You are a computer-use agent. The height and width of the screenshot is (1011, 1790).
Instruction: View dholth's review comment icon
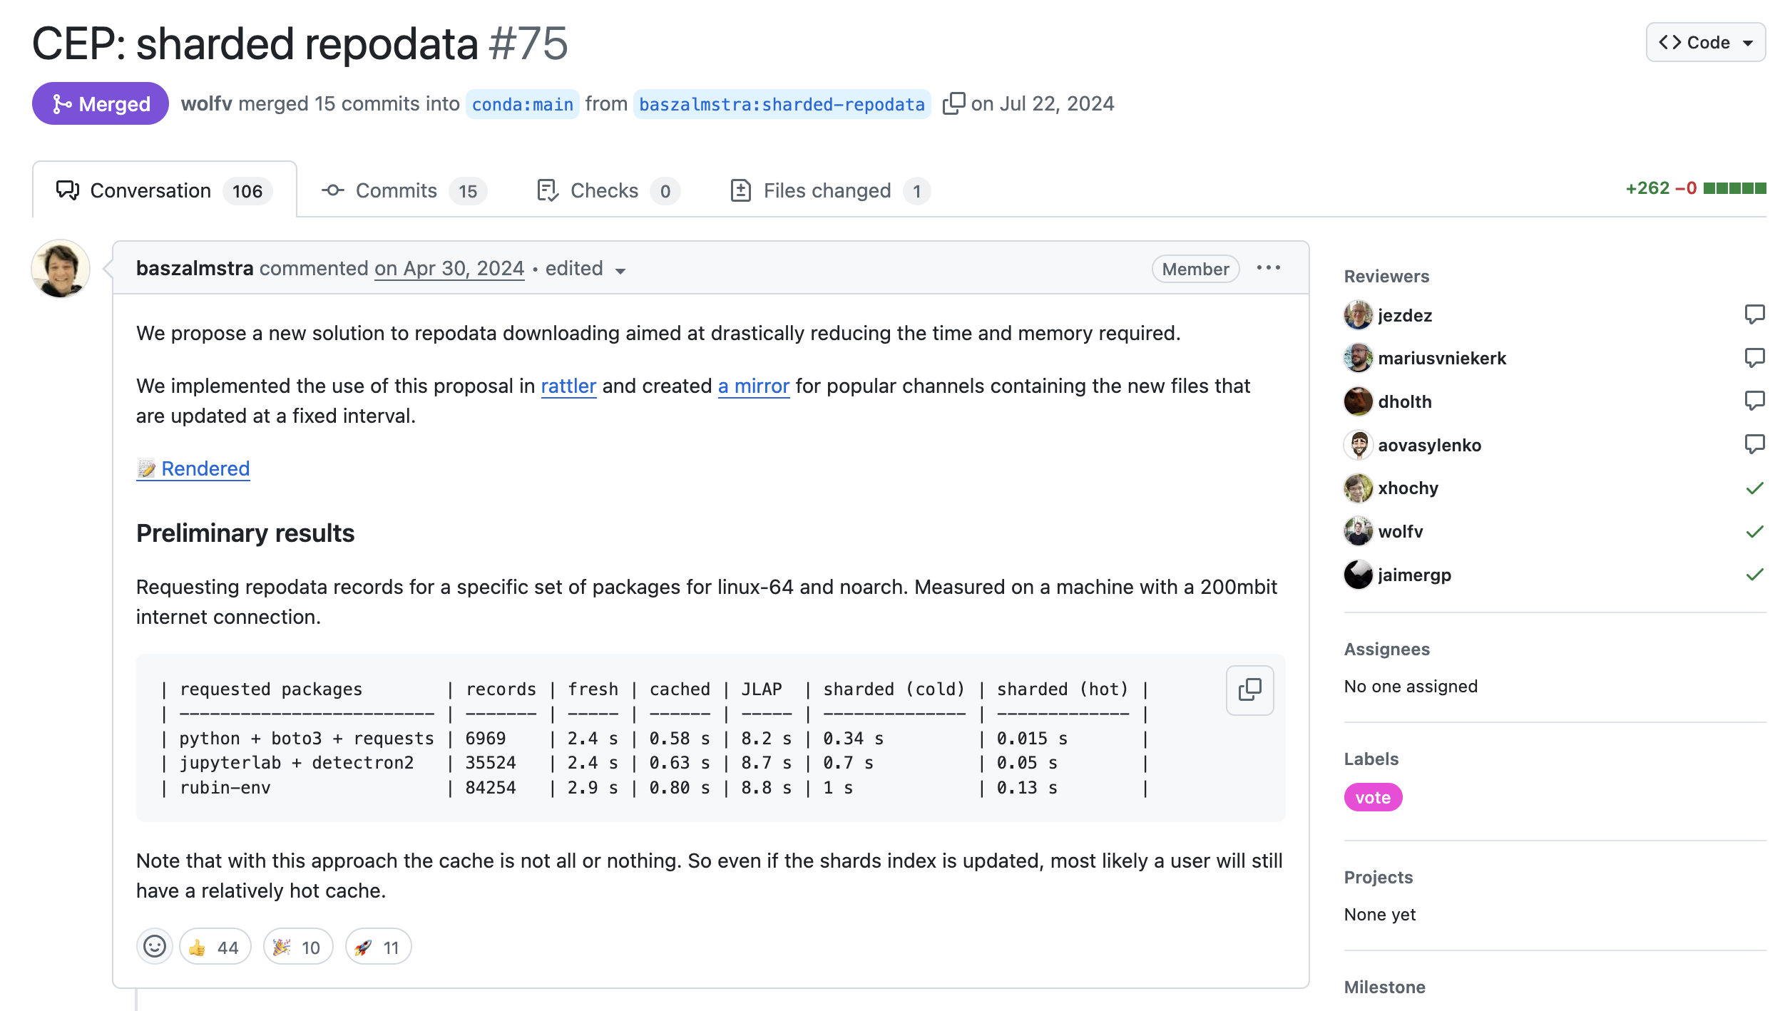(x=1754, y=401)
